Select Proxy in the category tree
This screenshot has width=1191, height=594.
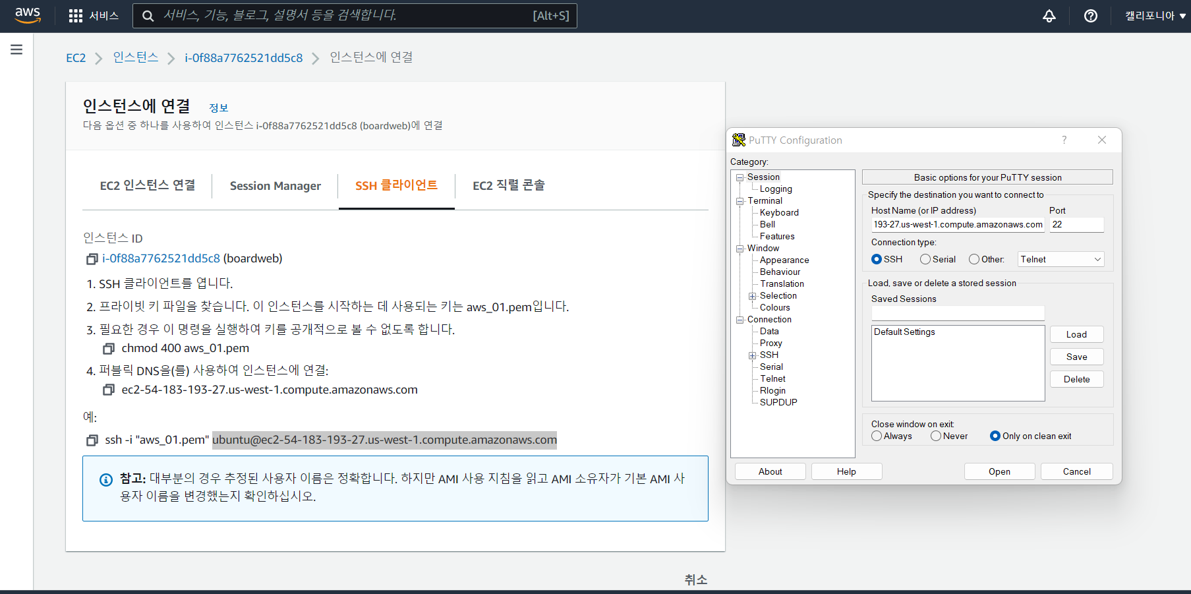point(770,343)
